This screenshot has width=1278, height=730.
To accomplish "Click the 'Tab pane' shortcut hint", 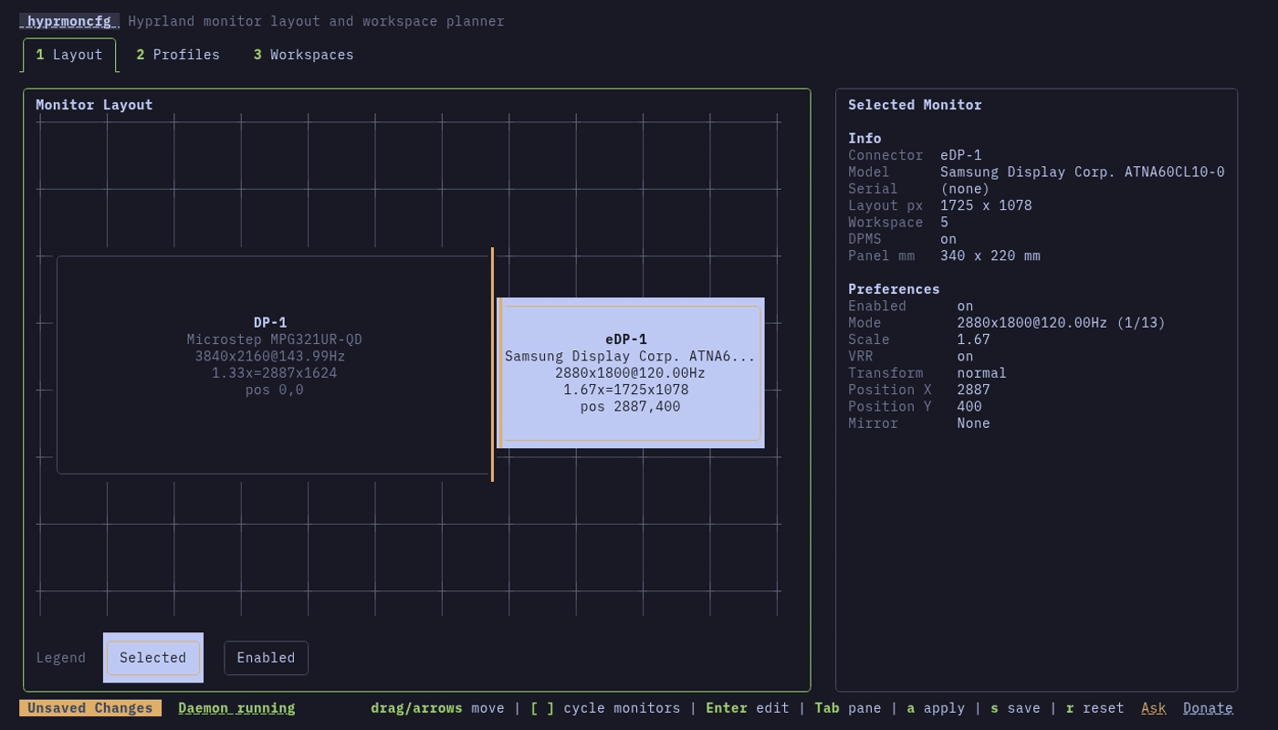I will (848, 708).
